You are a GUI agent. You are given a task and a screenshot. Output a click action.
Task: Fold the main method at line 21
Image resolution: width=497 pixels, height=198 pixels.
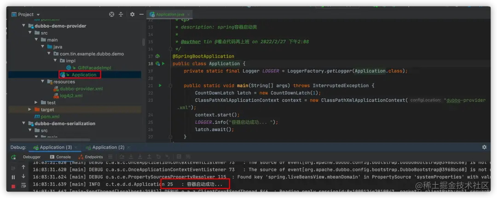[171, 86]
